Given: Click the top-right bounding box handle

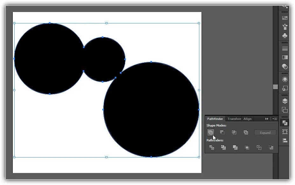Looking at the screenshot, I should (199, 23).
